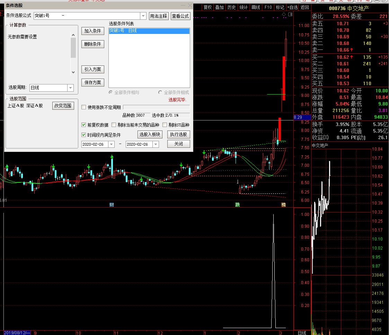Click the 2019/08/12 date label at bottom left

pyautogui.click(x=17, y=333)
